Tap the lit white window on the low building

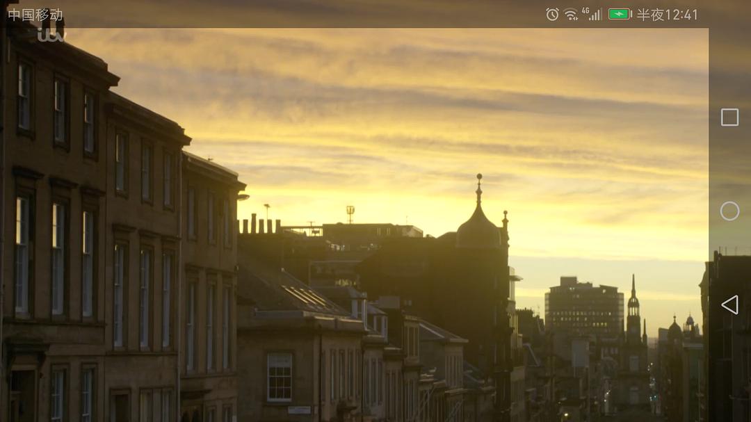coord(280,376)
